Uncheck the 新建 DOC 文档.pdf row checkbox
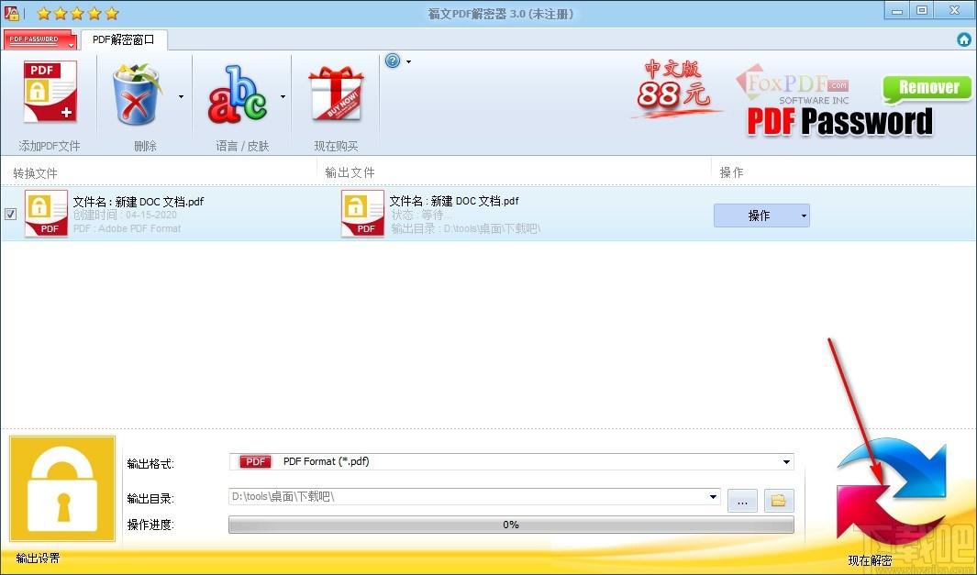Viewport: 977px width, 575px height. 11,215
